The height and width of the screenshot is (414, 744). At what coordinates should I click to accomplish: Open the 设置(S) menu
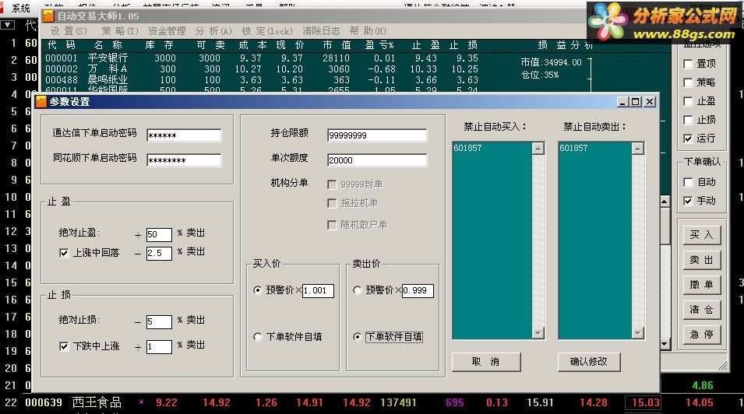click(69, 31)
